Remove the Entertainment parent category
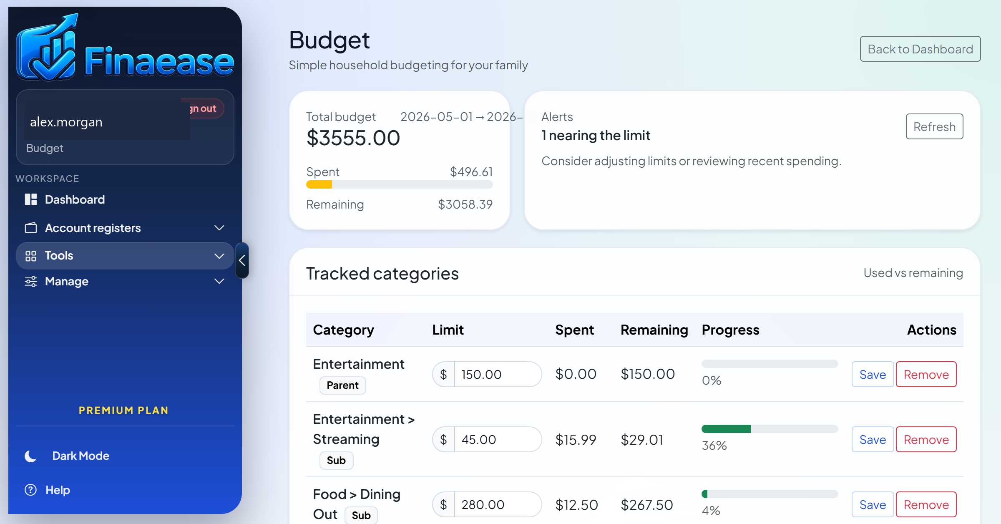Image resolution: width=1001 pixels, height=524 pixels. click(926, 374)
